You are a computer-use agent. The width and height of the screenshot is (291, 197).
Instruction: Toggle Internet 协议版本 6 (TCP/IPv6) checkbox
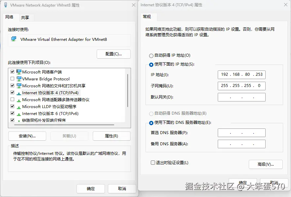[x=13, y=113]
